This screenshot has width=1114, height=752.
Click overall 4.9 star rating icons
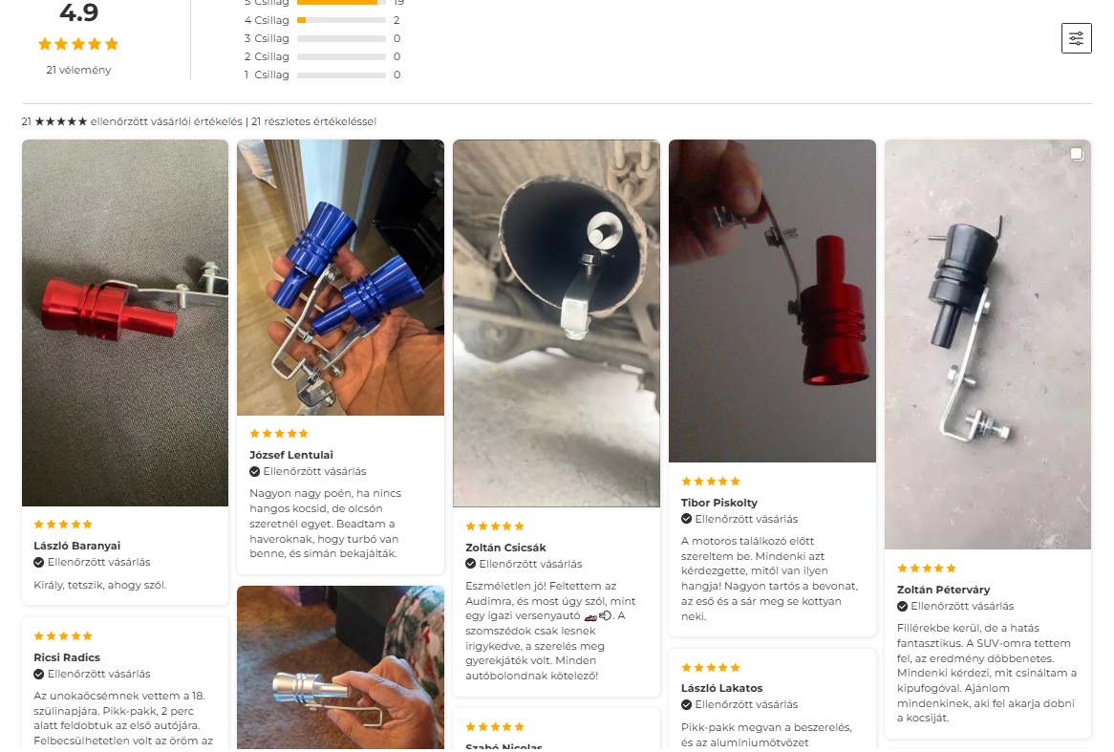tap(78, 44)
